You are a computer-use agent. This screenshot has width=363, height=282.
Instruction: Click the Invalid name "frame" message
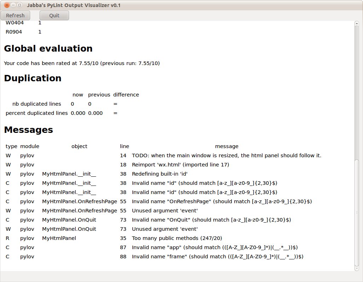pyautogui.click(x=218, y=257)
